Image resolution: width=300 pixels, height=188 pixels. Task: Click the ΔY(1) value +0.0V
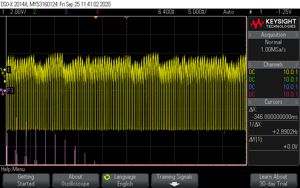pos(290,147)
